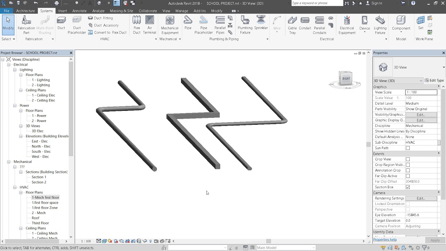Click Edit for Rendering Settings
This screenshot has width=446, height=251.
(421, 198)
